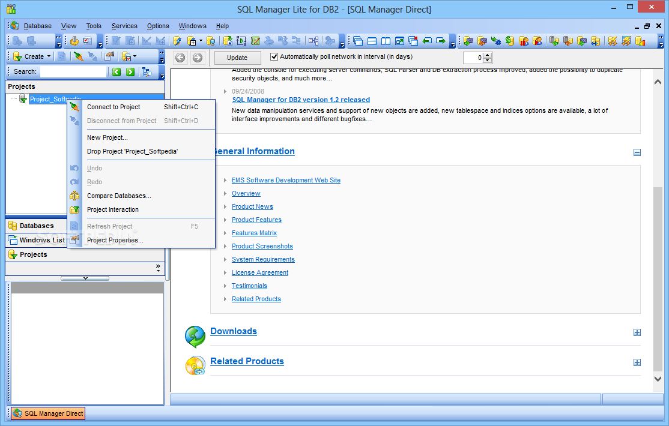
Task: Click the Downloads heading link
Action: (234, 331)
